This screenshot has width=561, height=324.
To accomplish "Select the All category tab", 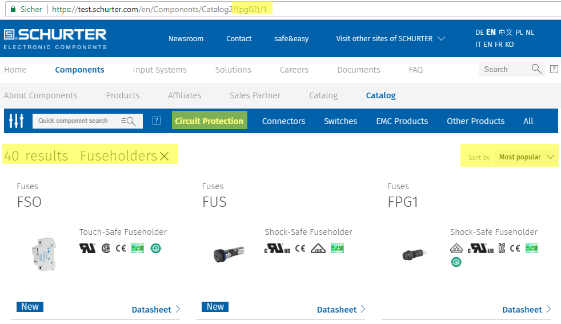I will 528,121.
